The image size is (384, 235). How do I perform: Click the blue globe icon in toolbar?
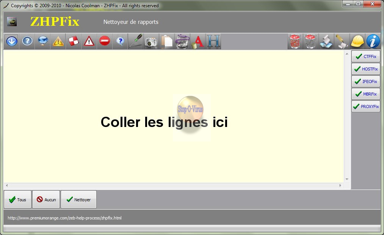pyautogui.click(x=43, y=41)
